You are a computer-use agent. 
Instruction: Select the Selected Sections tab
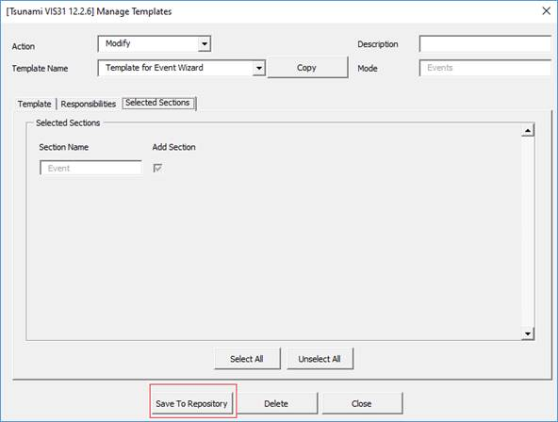click(158, 103)
